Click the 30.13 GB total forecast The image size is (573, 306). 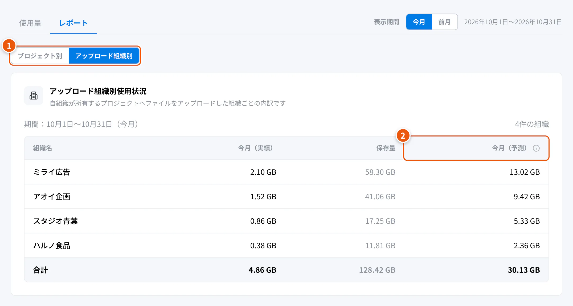tap(524, 270)
